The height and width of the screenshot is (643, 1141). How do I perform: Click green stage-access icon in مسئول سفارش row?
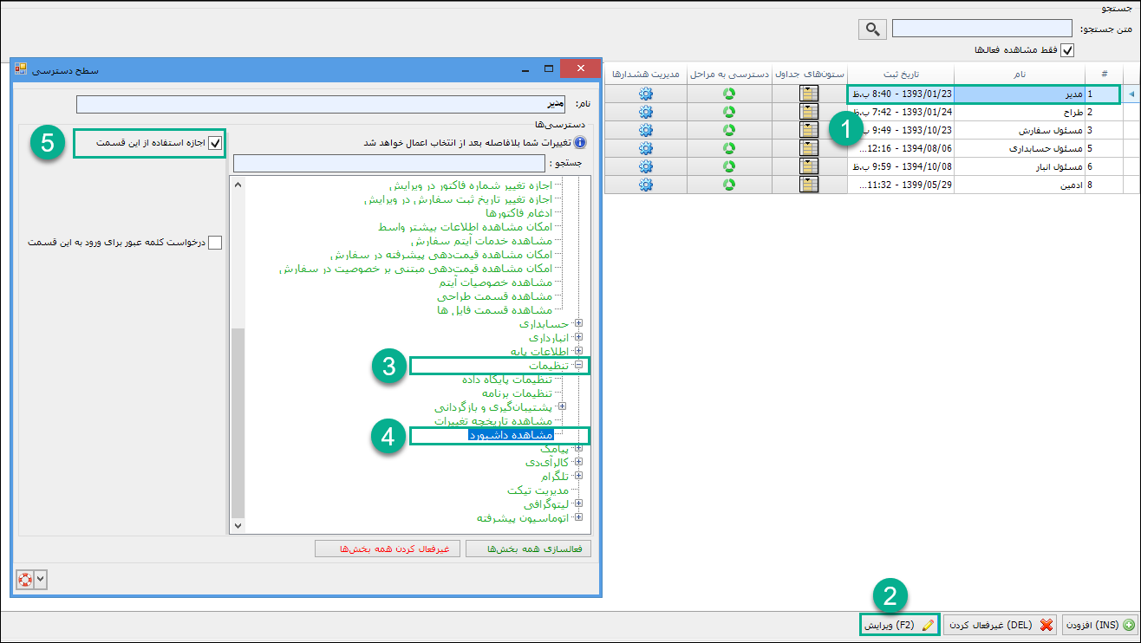(729, 130)
